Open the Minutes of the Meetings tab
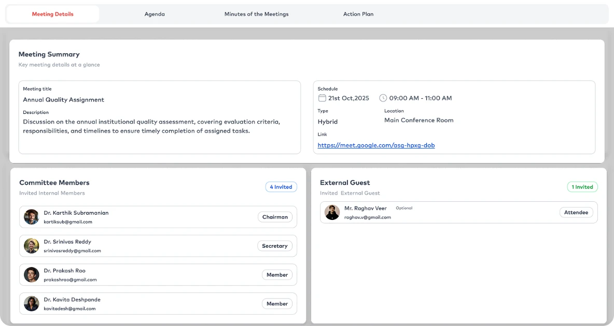Image resolution: width=614 pixels, height=326 pixels. tap(256, 14)
